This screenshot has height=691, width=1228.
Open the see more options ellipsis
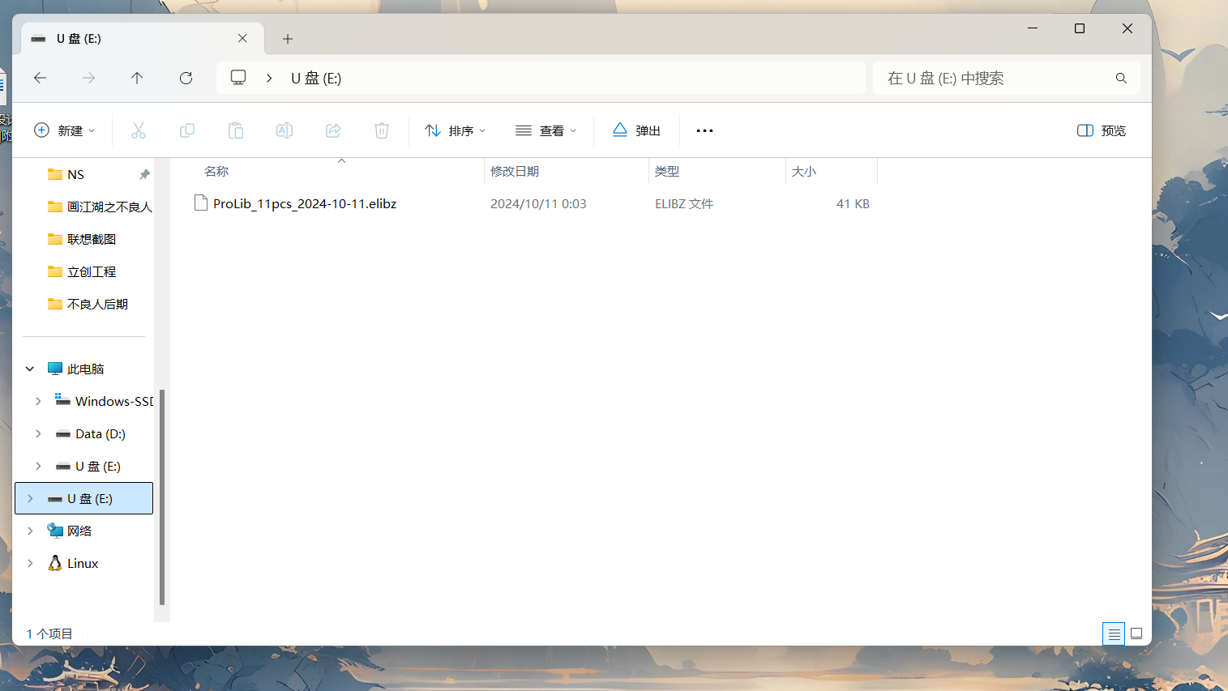point(704,130)
